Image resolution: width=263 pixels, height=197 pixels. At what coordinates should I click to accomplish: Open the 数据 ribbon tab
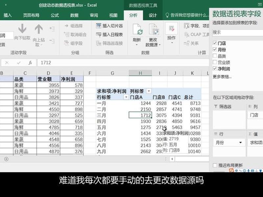[74, 15]
